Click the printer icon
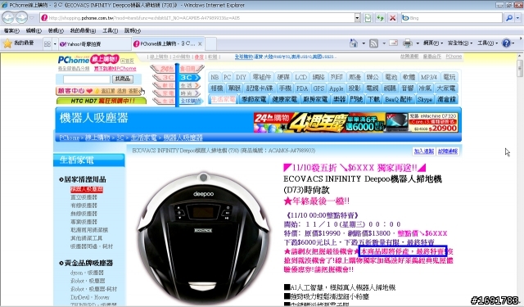 click(x=408, y=43)
